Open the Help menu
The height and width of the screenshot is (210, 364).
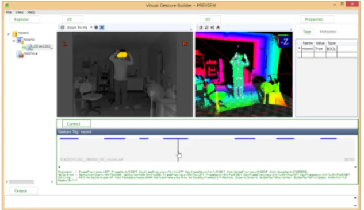pyautogui.click(x=31, y=12)
